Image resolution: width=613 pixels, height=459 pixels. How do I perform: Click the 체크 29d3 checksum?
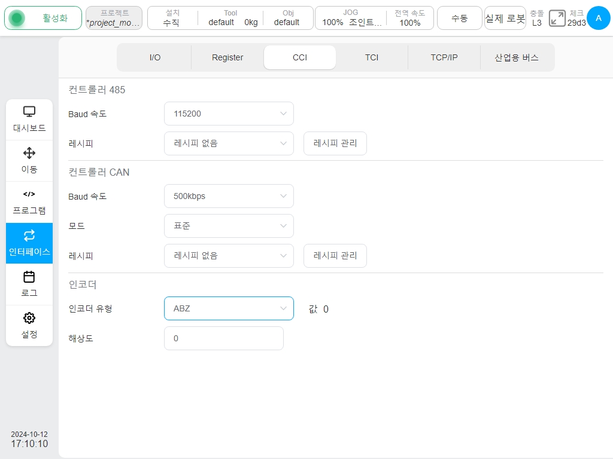(x=576, y=18)
